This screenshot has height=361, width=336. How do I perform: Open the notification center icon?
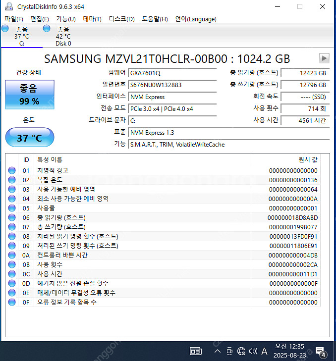pyautogui.click(x=321, y=352)
